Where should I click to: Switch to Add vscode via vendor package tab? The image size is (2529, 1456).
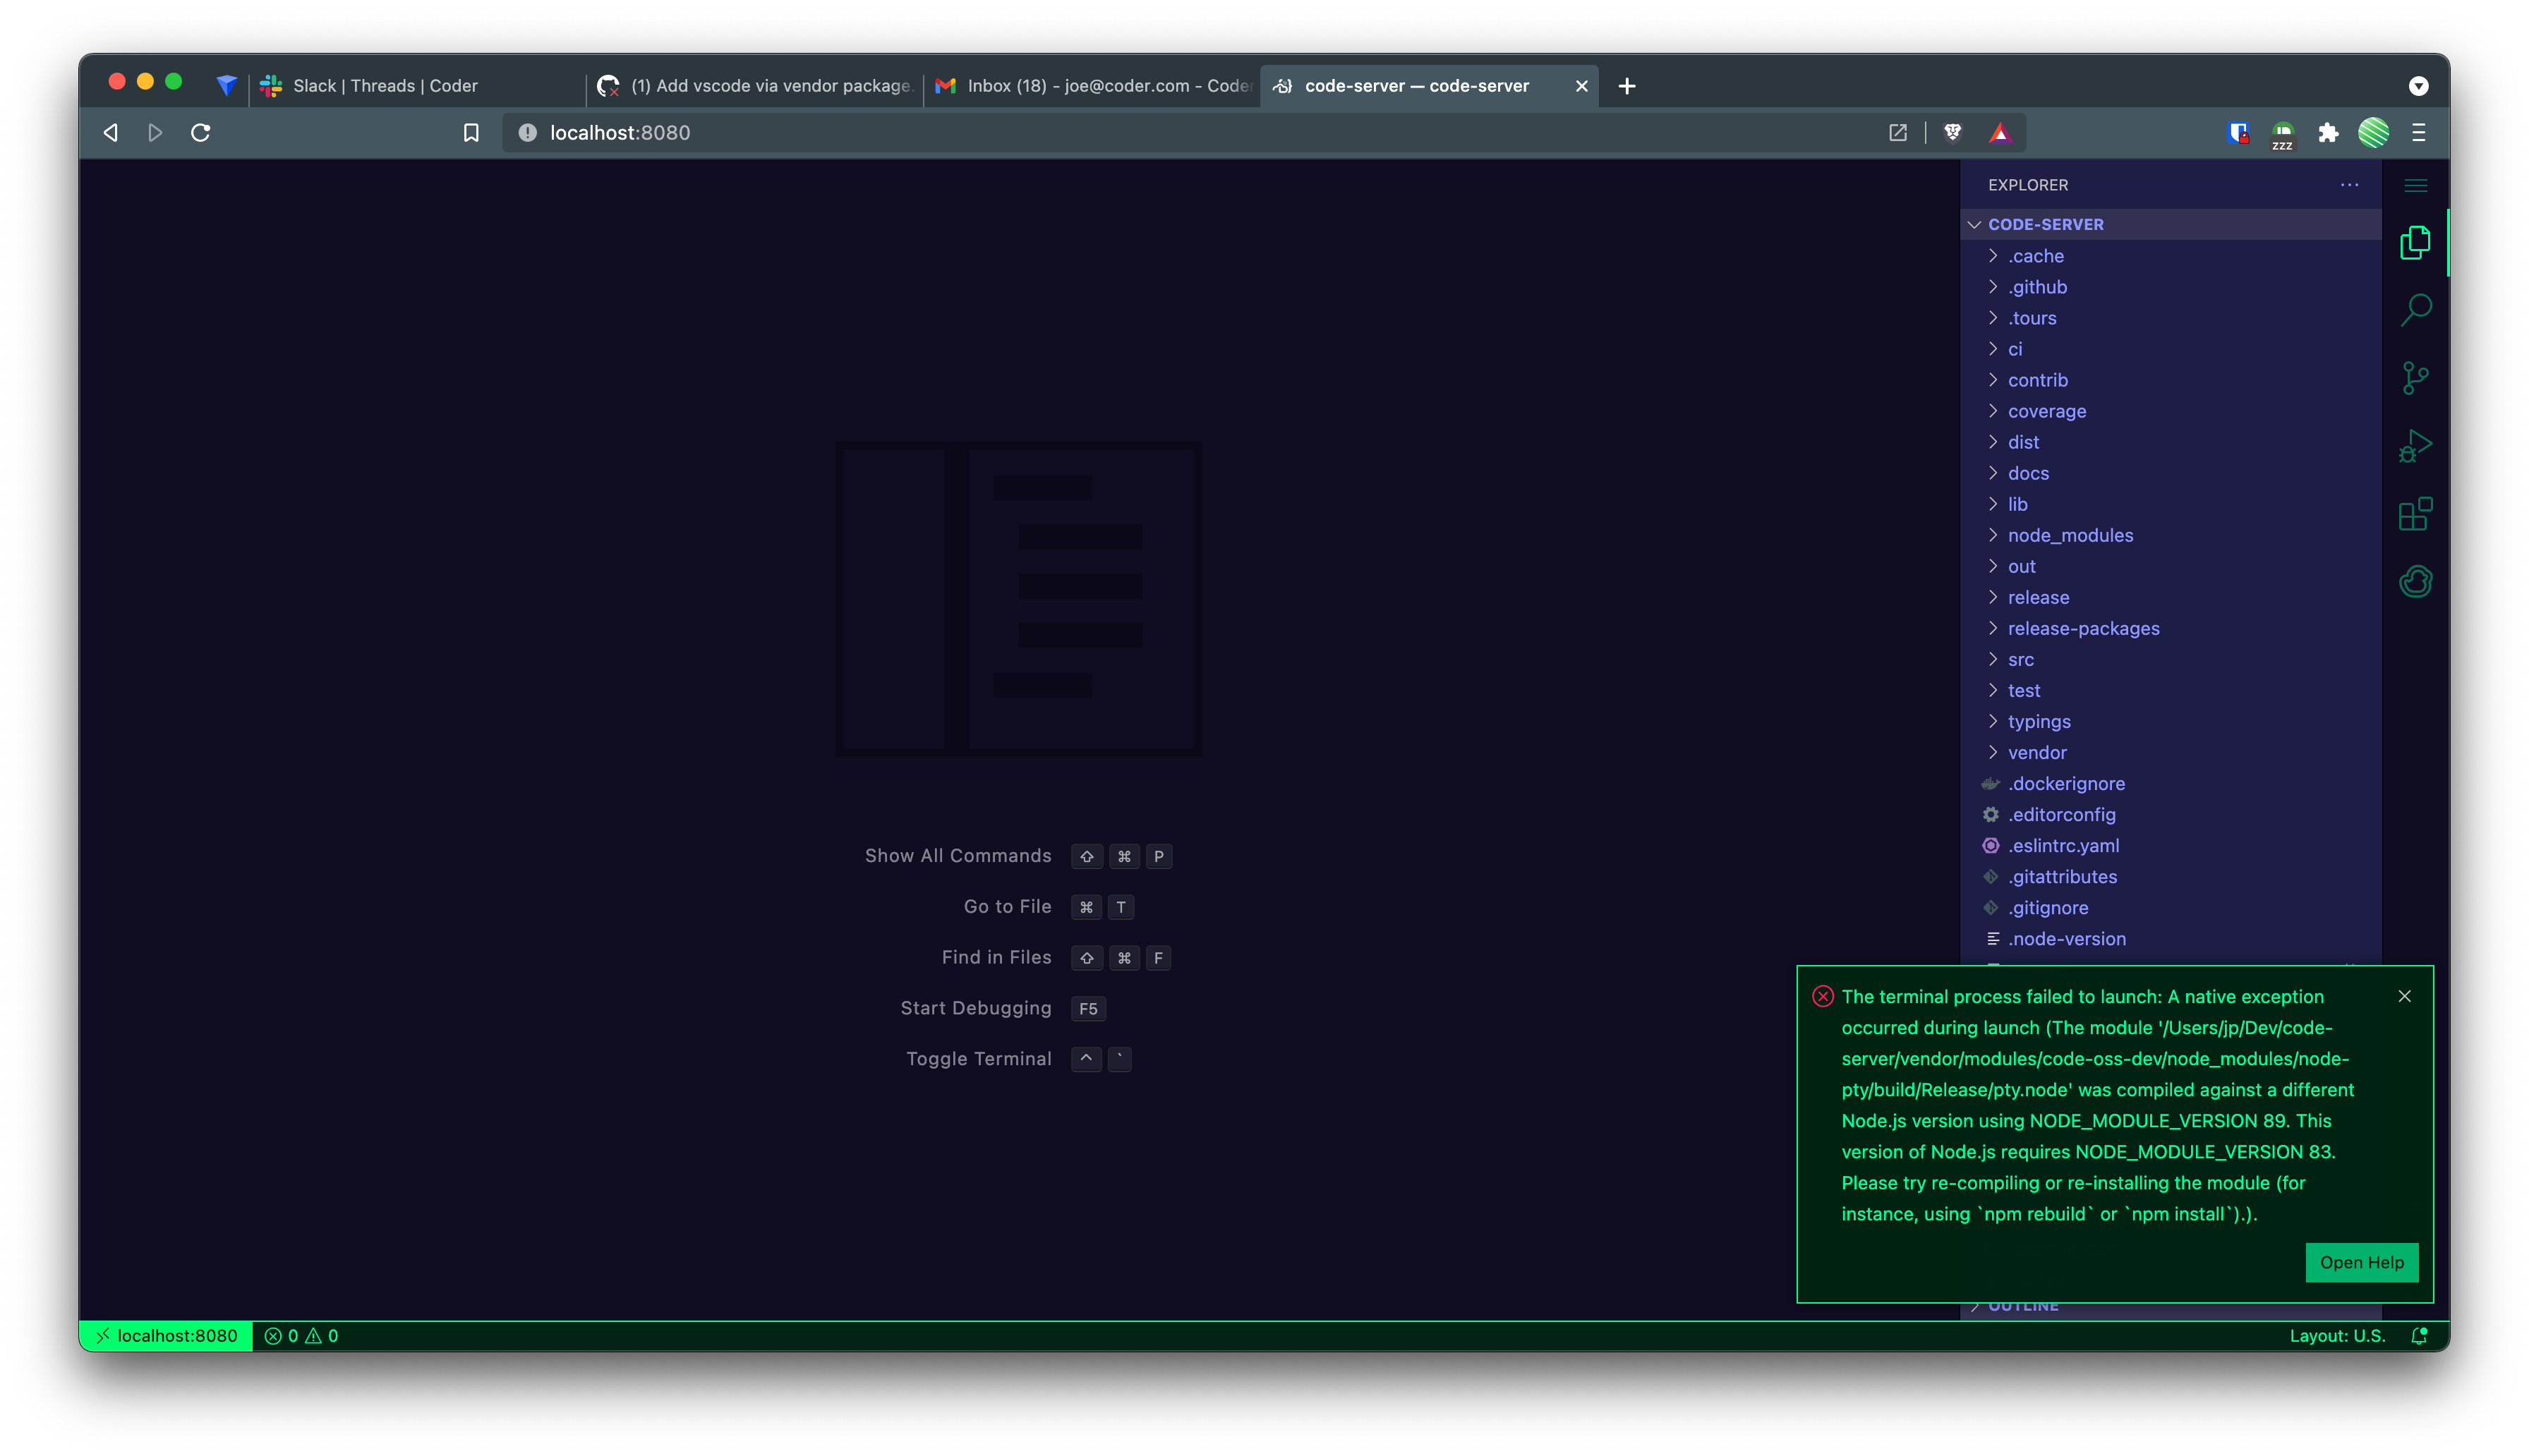tap(755, 86)
